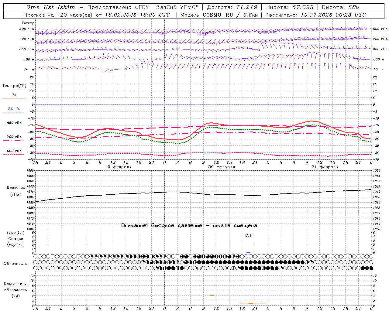Click the warning Внимание! Высокое давление – шкала смещена

pos(189,226)
